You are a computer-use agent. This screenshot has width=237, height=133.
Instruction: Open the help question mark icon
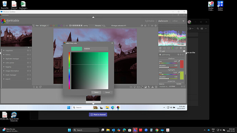point(149,26)
